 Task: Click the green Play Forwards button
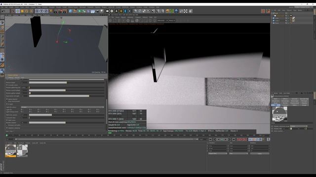222,140
